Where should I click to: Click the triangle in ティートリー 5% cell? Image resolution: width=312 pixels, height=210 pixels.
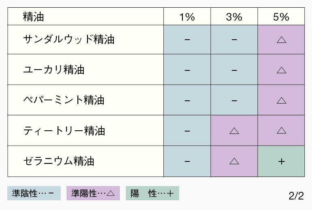pyautogui.click(x=281, y=131)
